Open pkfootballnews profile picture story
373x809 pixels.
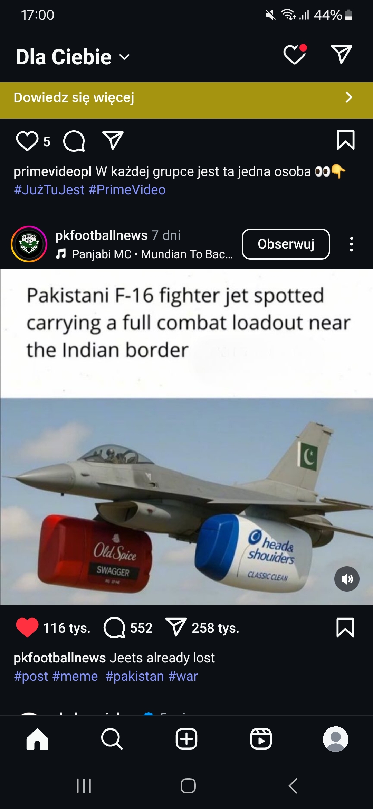pos(29,244)
